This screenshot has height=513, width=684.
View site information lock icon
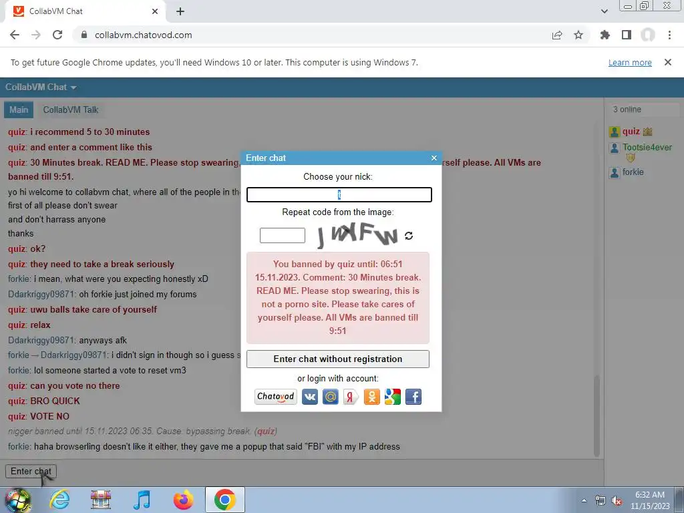pyautogui.click(x=84, y=35)
